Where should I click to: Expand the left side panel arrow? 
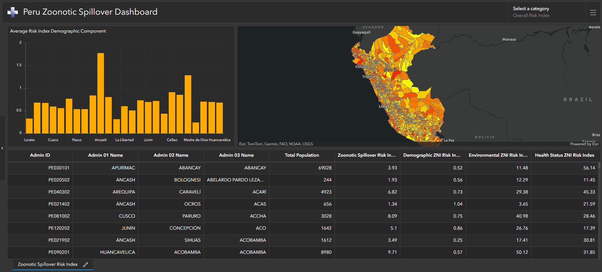click(x=2, y=148)
